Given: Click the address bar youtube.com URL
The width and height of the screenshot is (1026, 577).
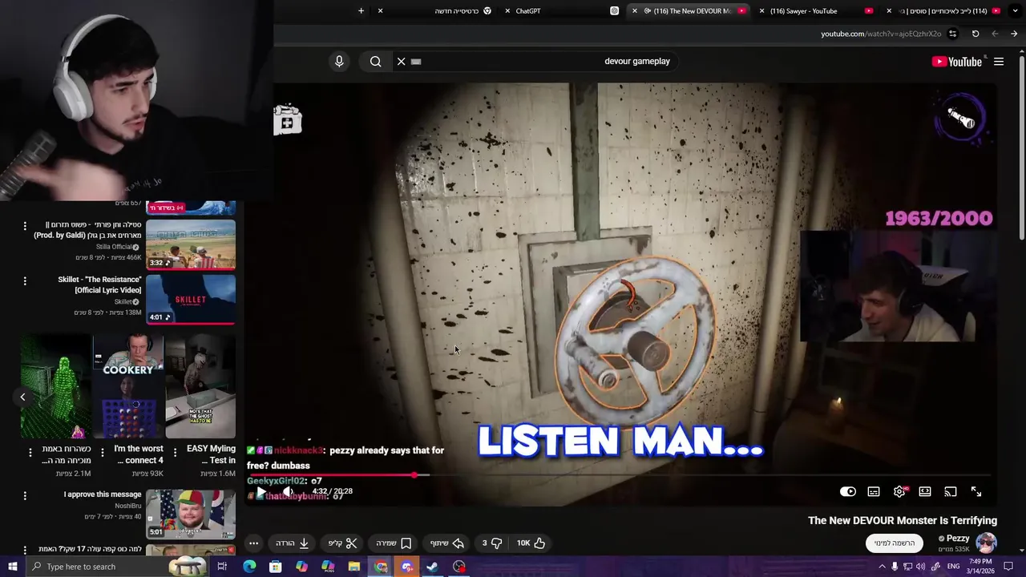Looking at the screenshot, I should point(881,34).
